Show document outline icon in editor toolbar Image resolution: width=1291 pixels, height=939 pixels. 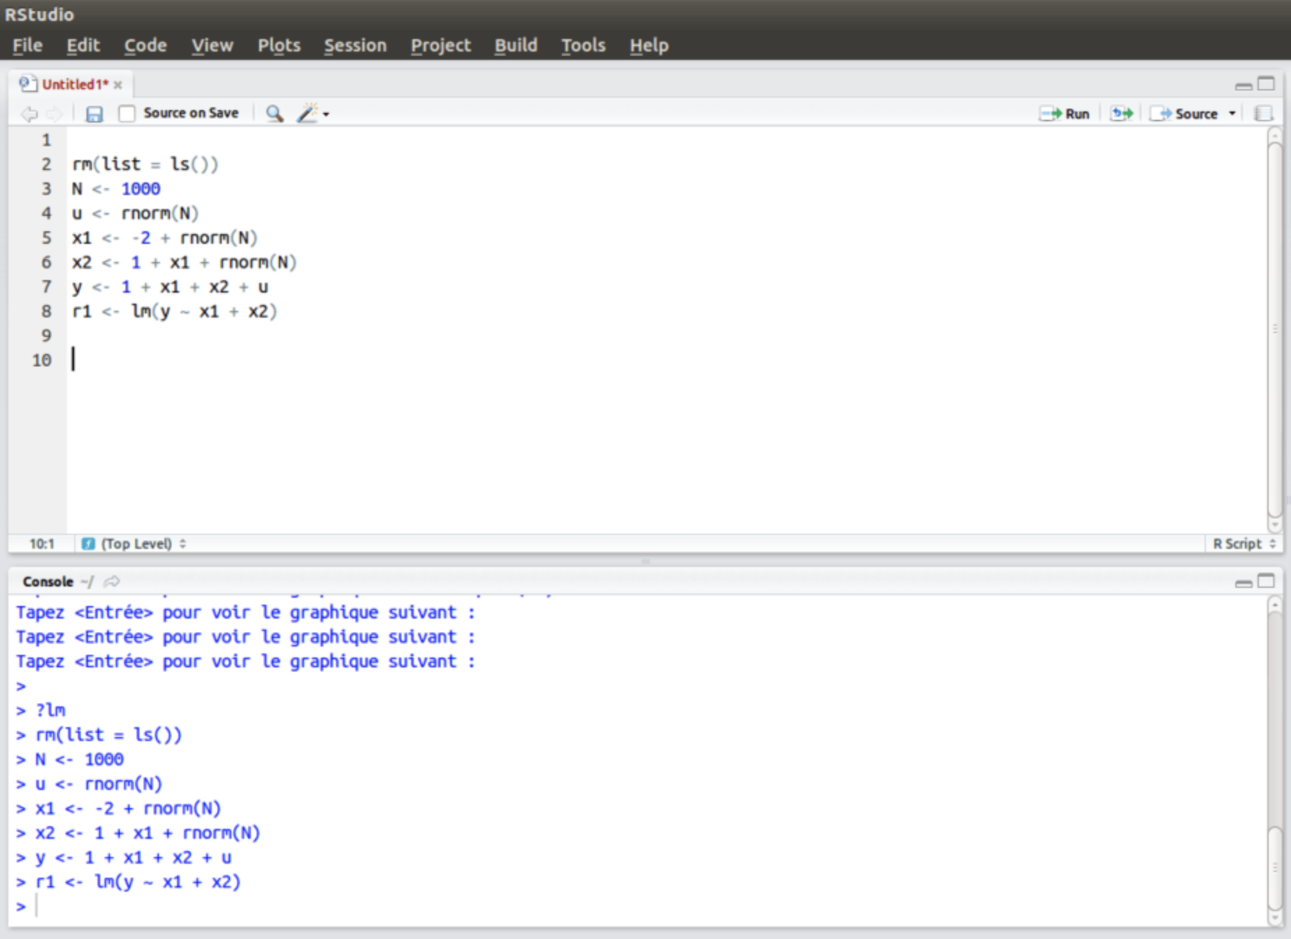point(1263,114)
